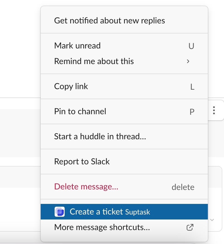Click the Suptask label text in highlighted row
Screen dimensions: 224x244
(x=138, y=212)
